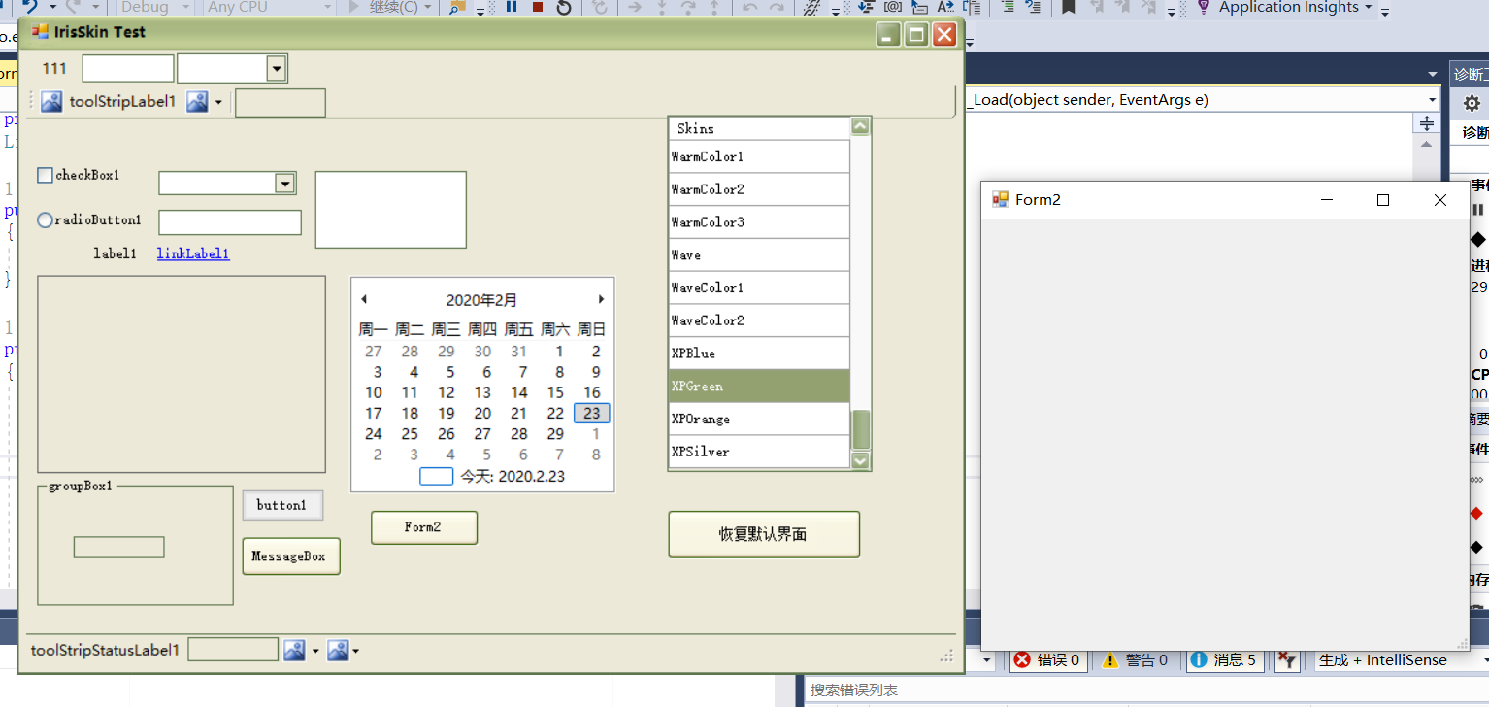Click the image icon in the status strip
1489x707 pixels.
[x=295, y=650]
